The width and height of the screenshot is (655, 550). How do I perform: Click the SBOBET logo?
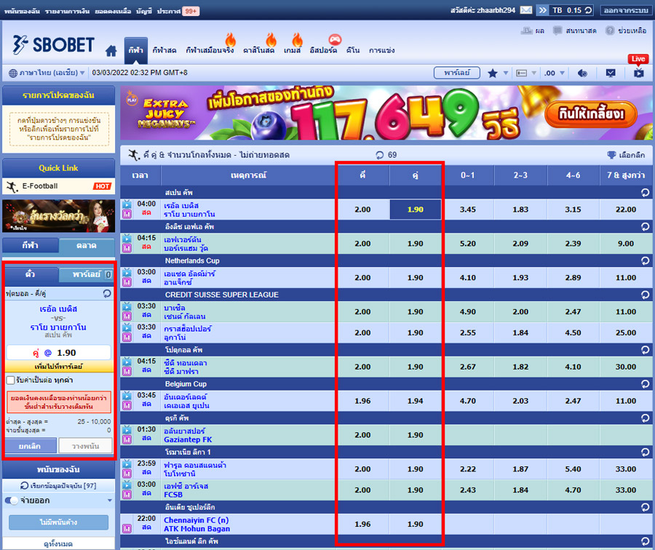point(53,45)
